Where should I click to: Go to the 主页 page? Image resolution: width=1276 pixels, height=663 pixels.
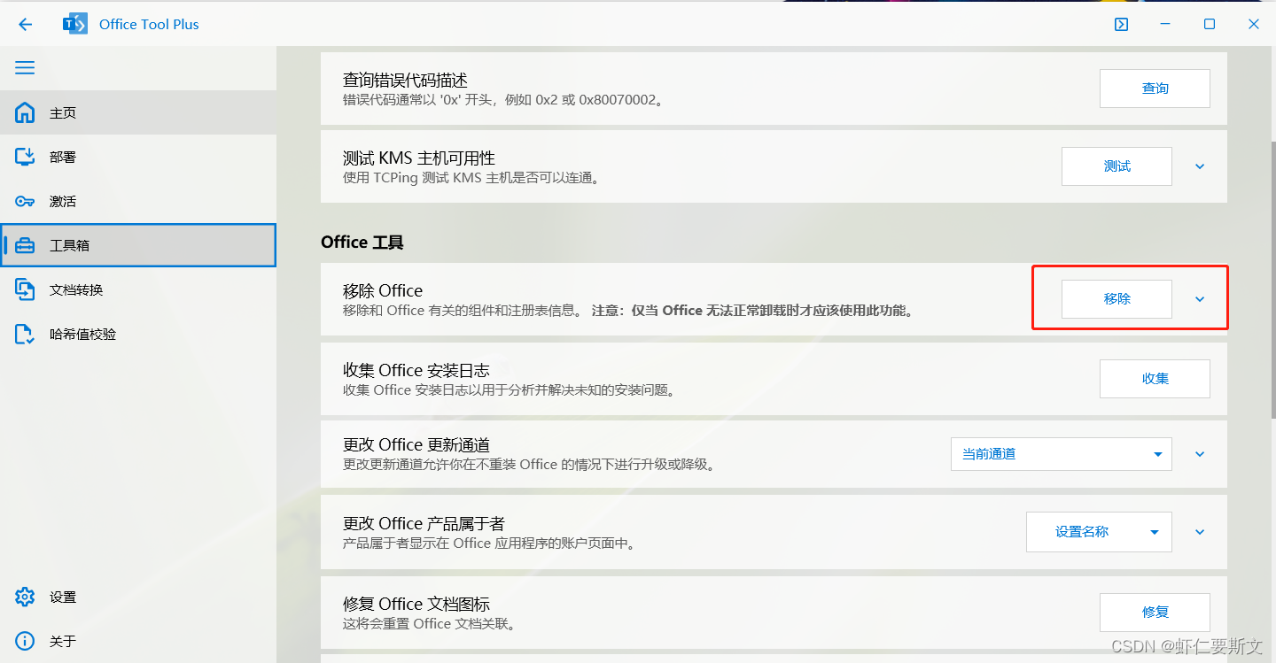[138, 112]
